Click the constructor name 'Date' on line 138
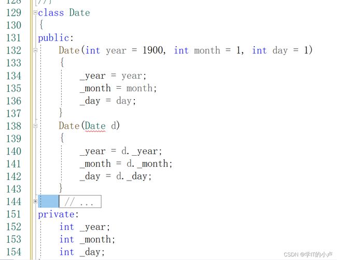The width and height of the screenshot is (337, 260). pyautogui.click(x=69, y=126)
